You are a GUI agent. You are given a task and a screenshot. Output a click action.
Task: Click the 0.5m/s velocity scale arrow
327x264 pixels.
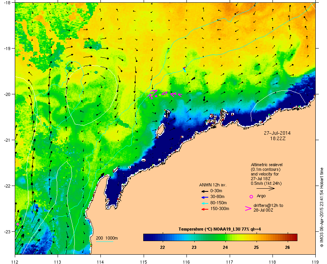(x=265, y=188)
